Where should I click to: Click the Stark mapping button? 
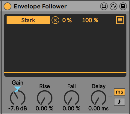28,20
